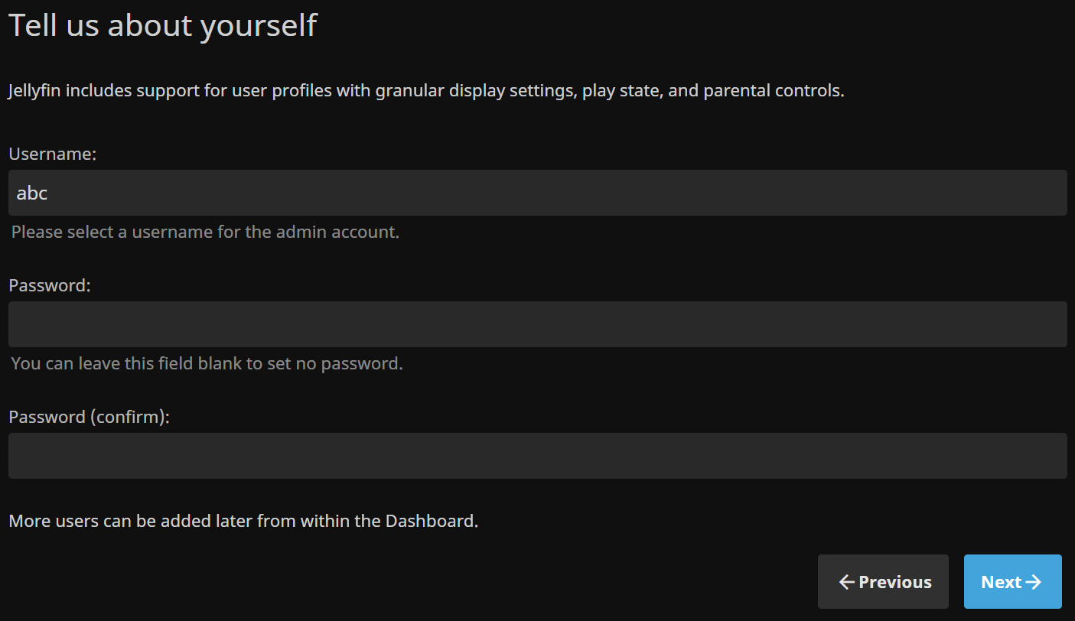This screenshot has width=1075, height=621.
Task: Click the right arrow icon on Next
Action: click(1034, 582)
